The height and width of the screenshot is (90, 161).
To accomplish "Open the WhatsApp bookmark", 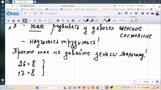I will 132,9.
